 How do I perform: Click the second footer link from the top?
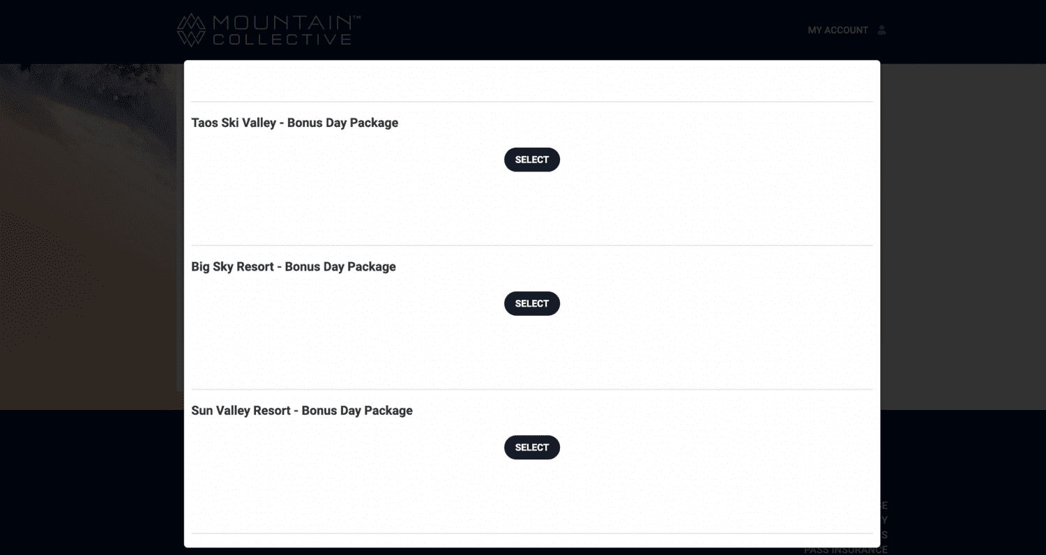pos(884,519)
